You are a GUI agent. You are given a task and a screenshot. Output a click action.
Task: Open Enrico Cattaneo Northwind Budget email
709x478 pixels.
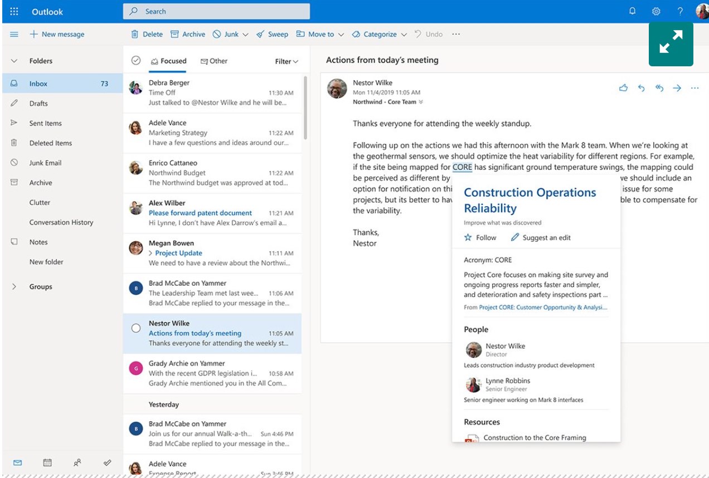[212, 173]
